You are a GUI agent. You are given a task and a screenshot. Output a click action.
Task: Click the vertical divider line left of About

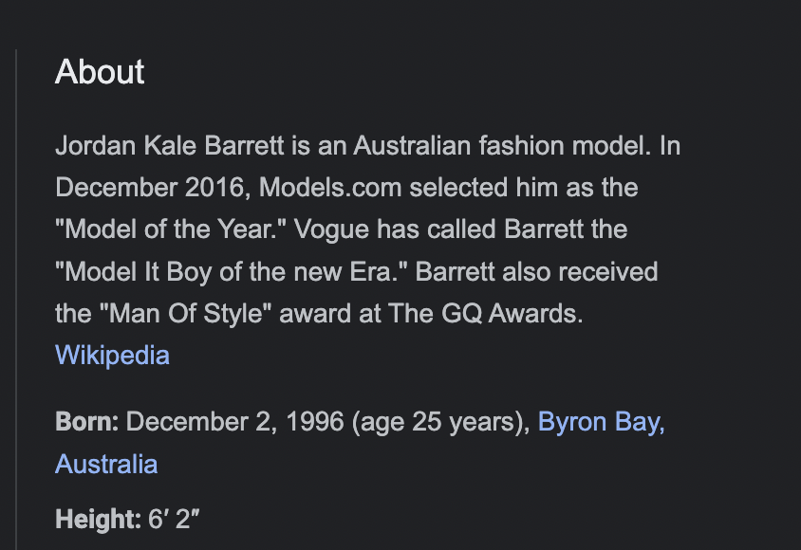tap(16, 300)
